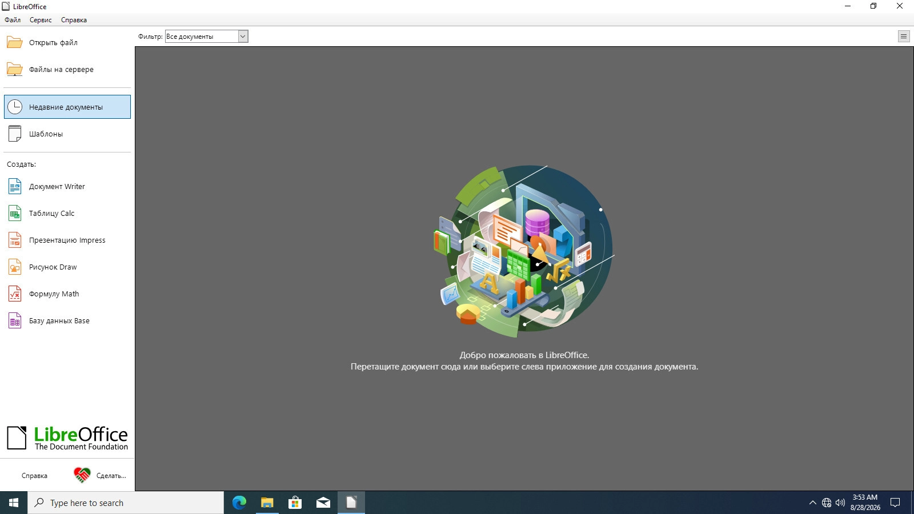
Task: Create a new Презентацию Impress
Action: (x=67, y=240)
